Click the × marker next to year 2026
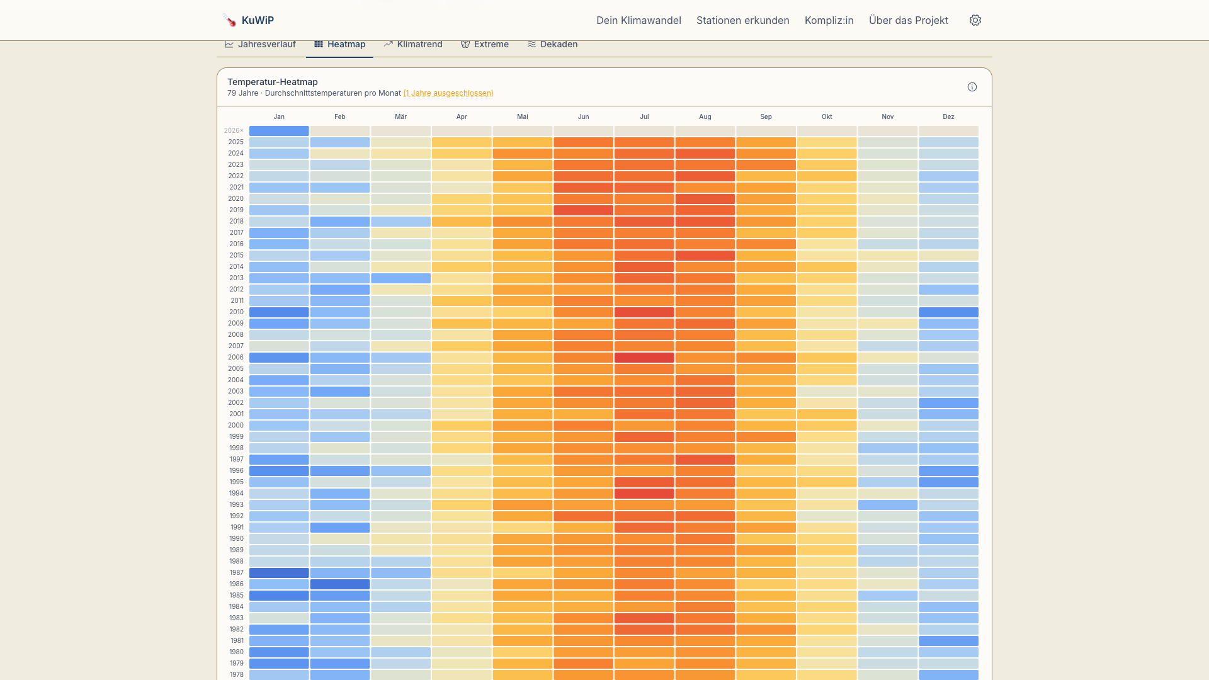Screen dimensions: 1209x680 242,130
